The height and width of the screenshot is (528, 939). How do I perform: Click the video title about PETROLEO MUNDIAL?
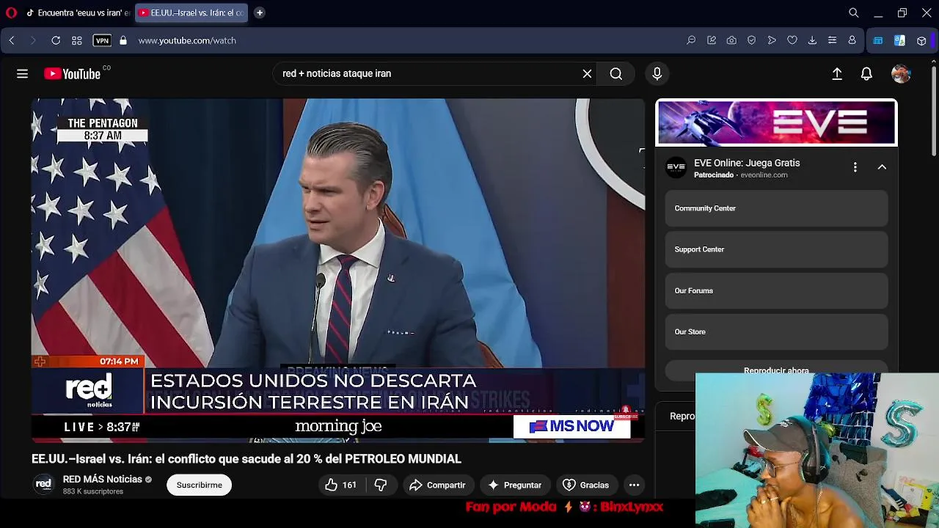246,459
